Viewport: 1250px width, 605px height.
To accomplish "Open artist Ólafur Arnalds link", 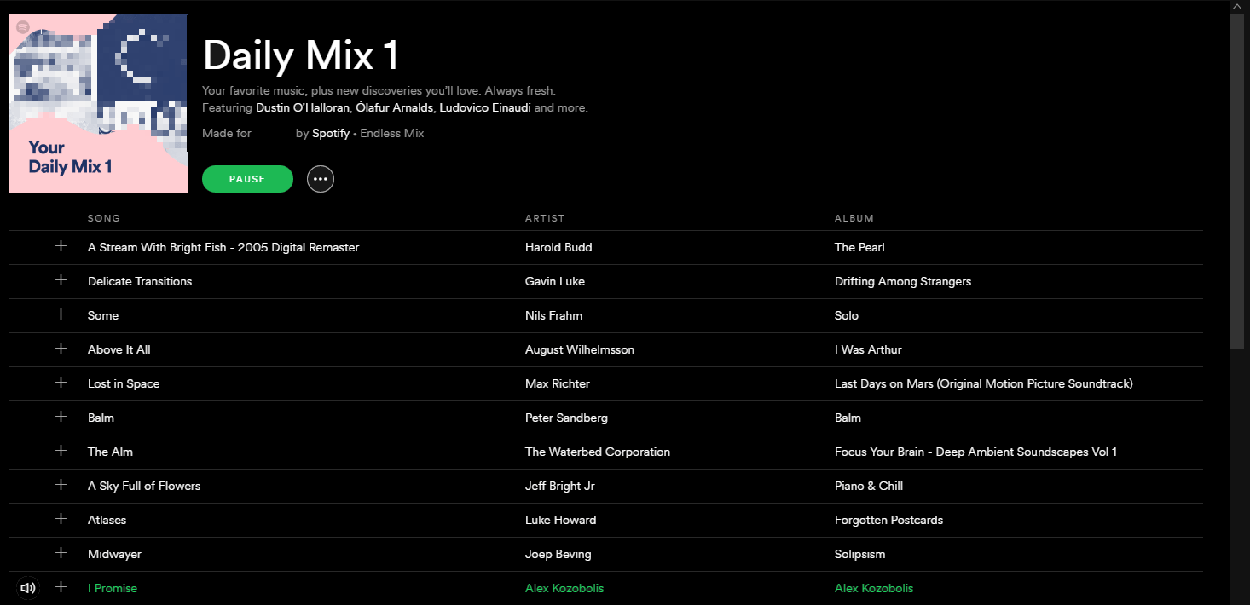I will pos(393,108).
